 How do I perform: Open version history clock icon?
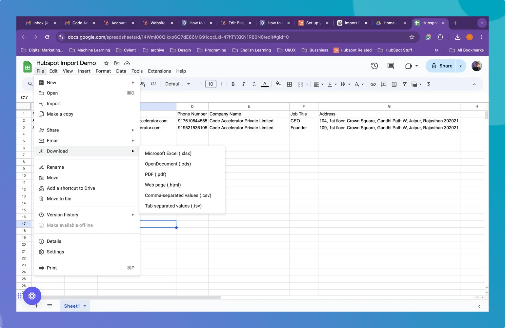click(x=374, y=66)
